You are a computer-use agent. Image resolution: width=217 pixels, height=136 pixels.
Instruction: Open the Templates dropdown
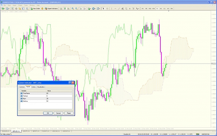pyautogui.click(x=98, y=9)
